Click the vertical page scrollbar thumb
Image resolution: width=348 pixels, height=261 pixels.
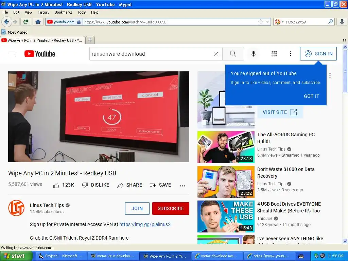pos(345,71)
